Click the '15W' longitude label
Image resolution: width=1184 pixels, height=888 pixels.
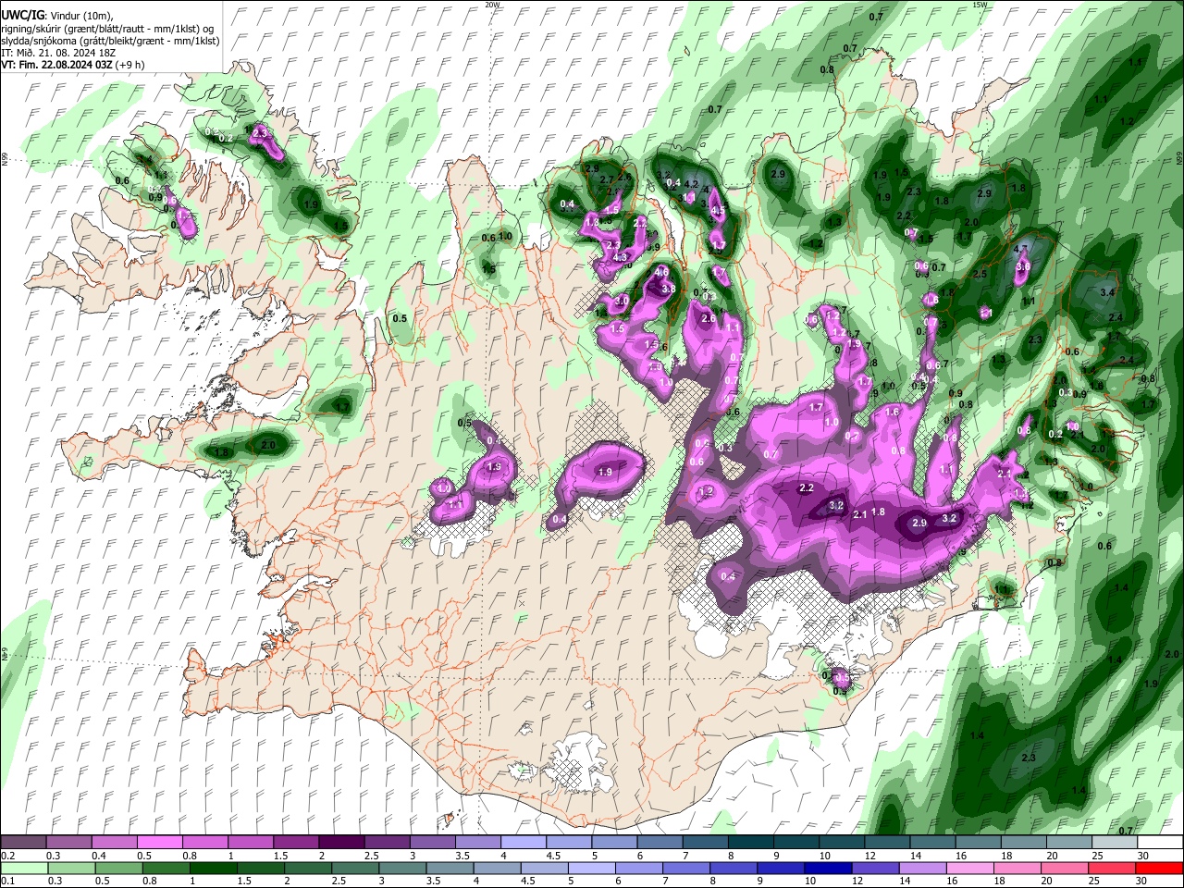pyautogui.click(x=980, y=5)
